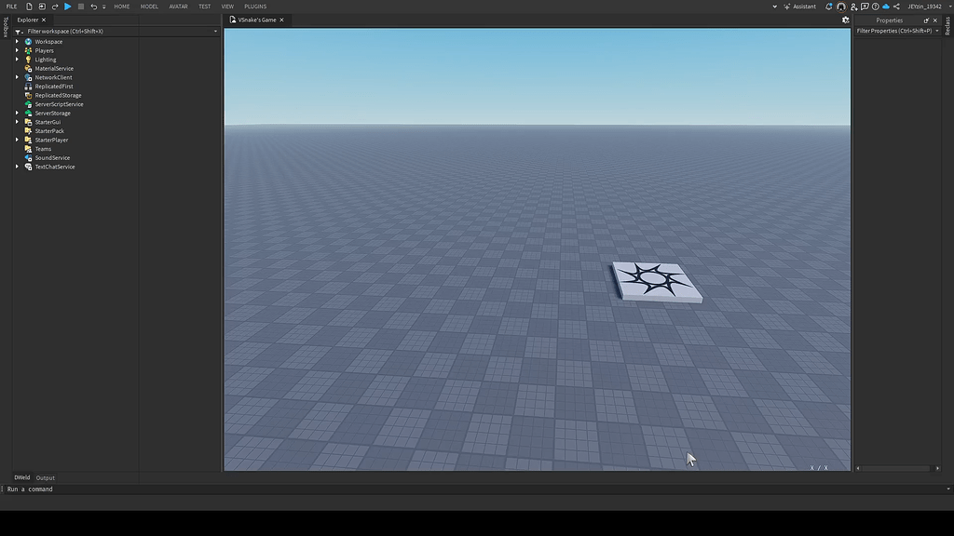Switch to the MODEL ribbon tab
Viewport: 954px width, 536px height.
click(x=149, y=6)
